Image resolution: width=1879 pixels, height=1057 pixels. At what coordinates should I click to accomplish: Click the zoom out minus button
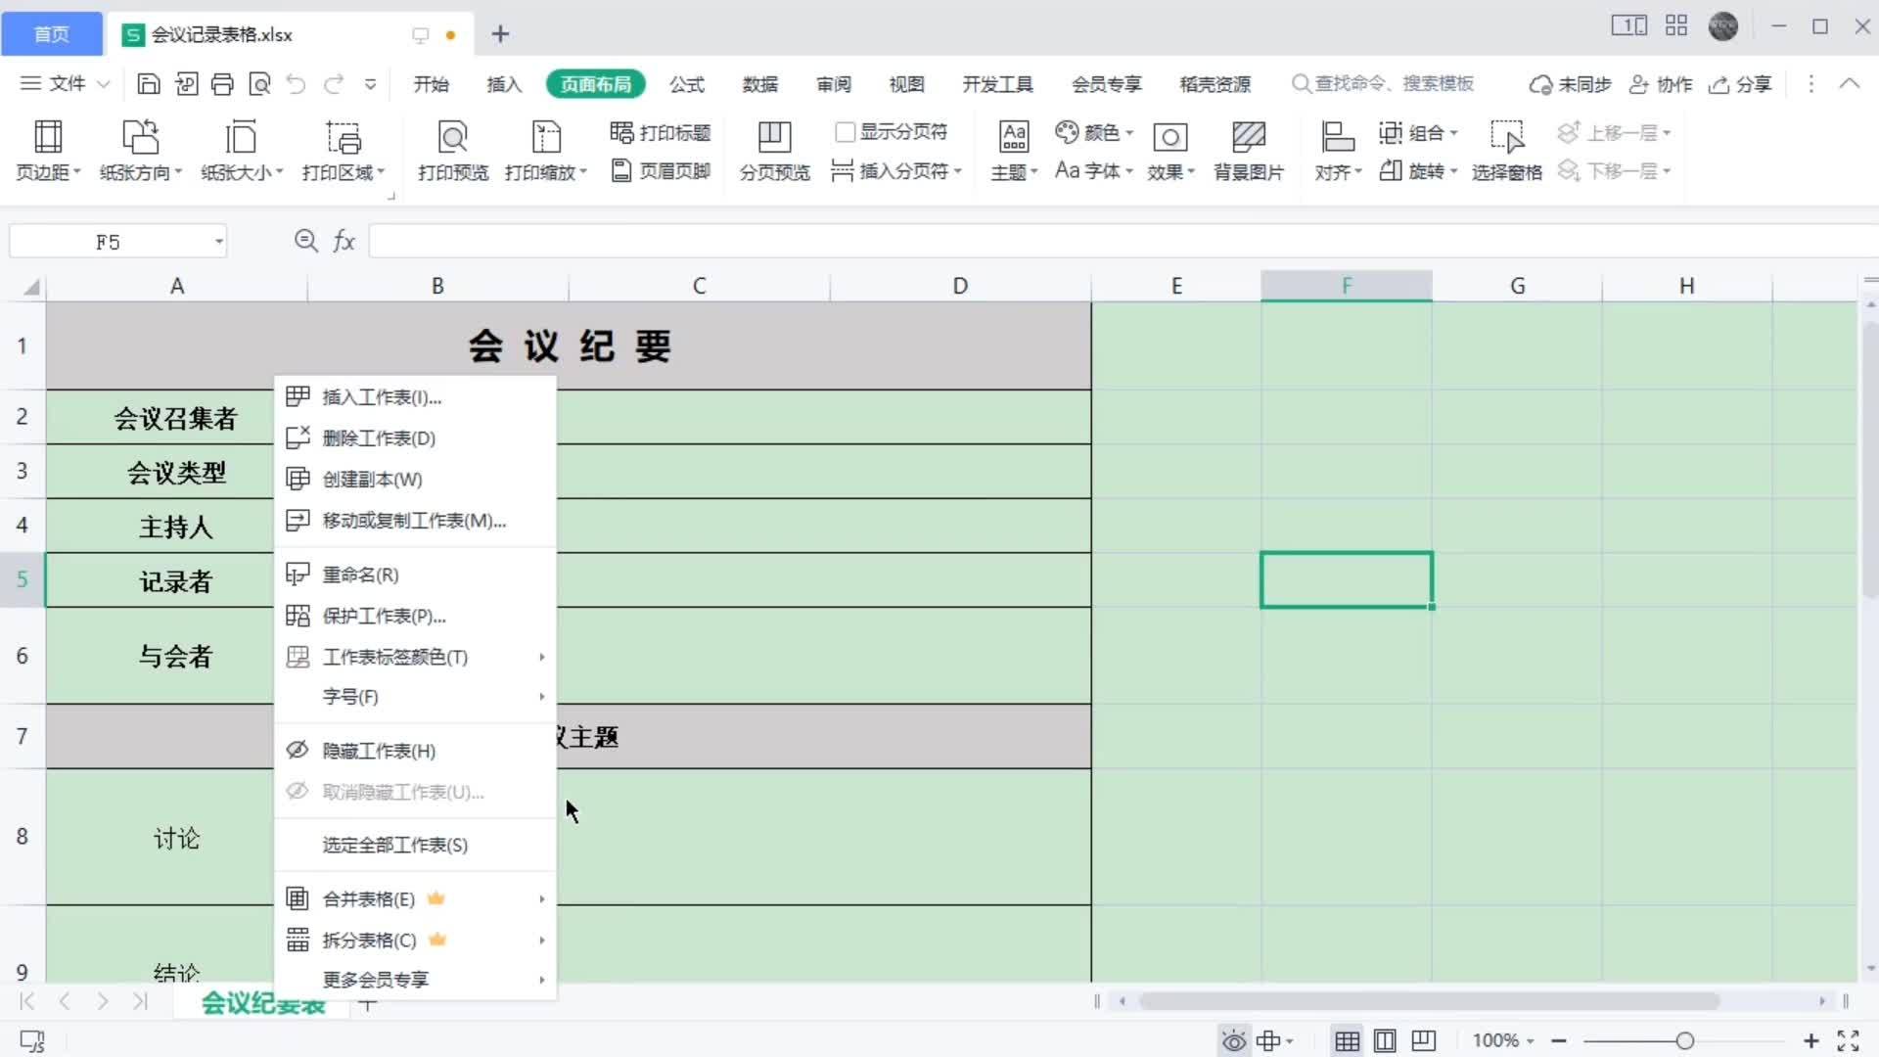coord(1559,1040)
